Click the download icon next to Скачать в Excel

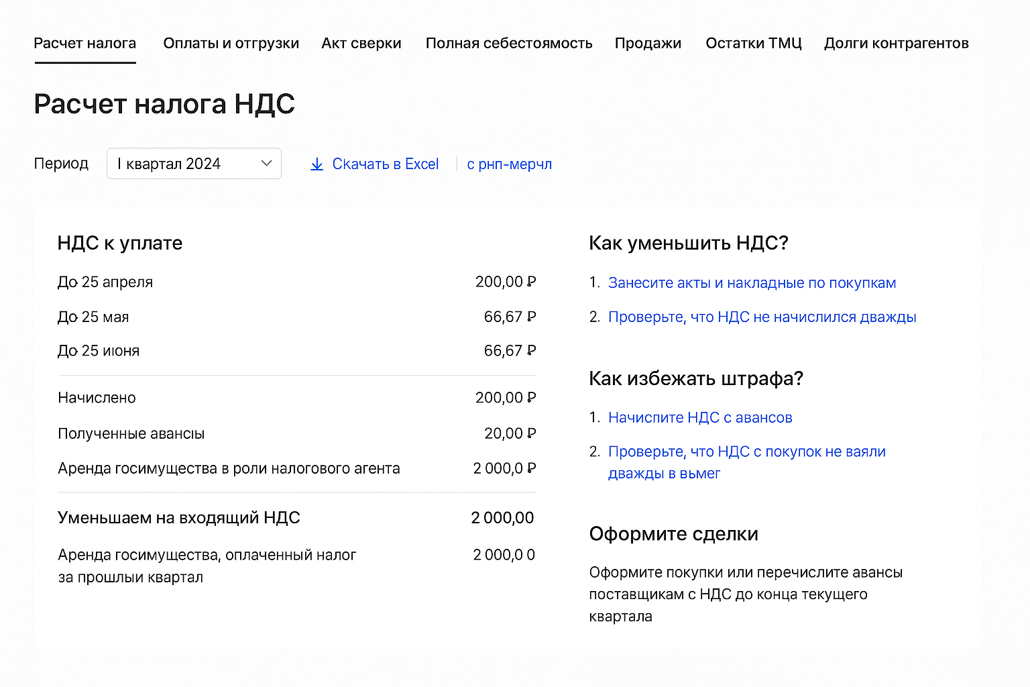(317, 164)
